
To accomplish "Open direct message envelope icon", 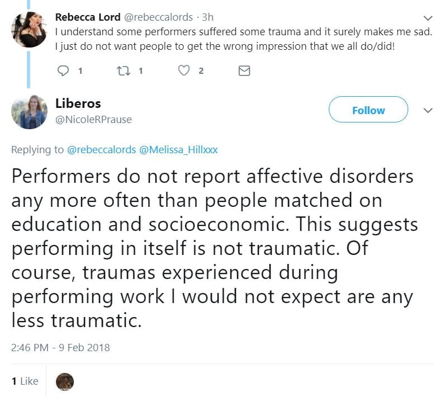I will click(x=244, y=71).
